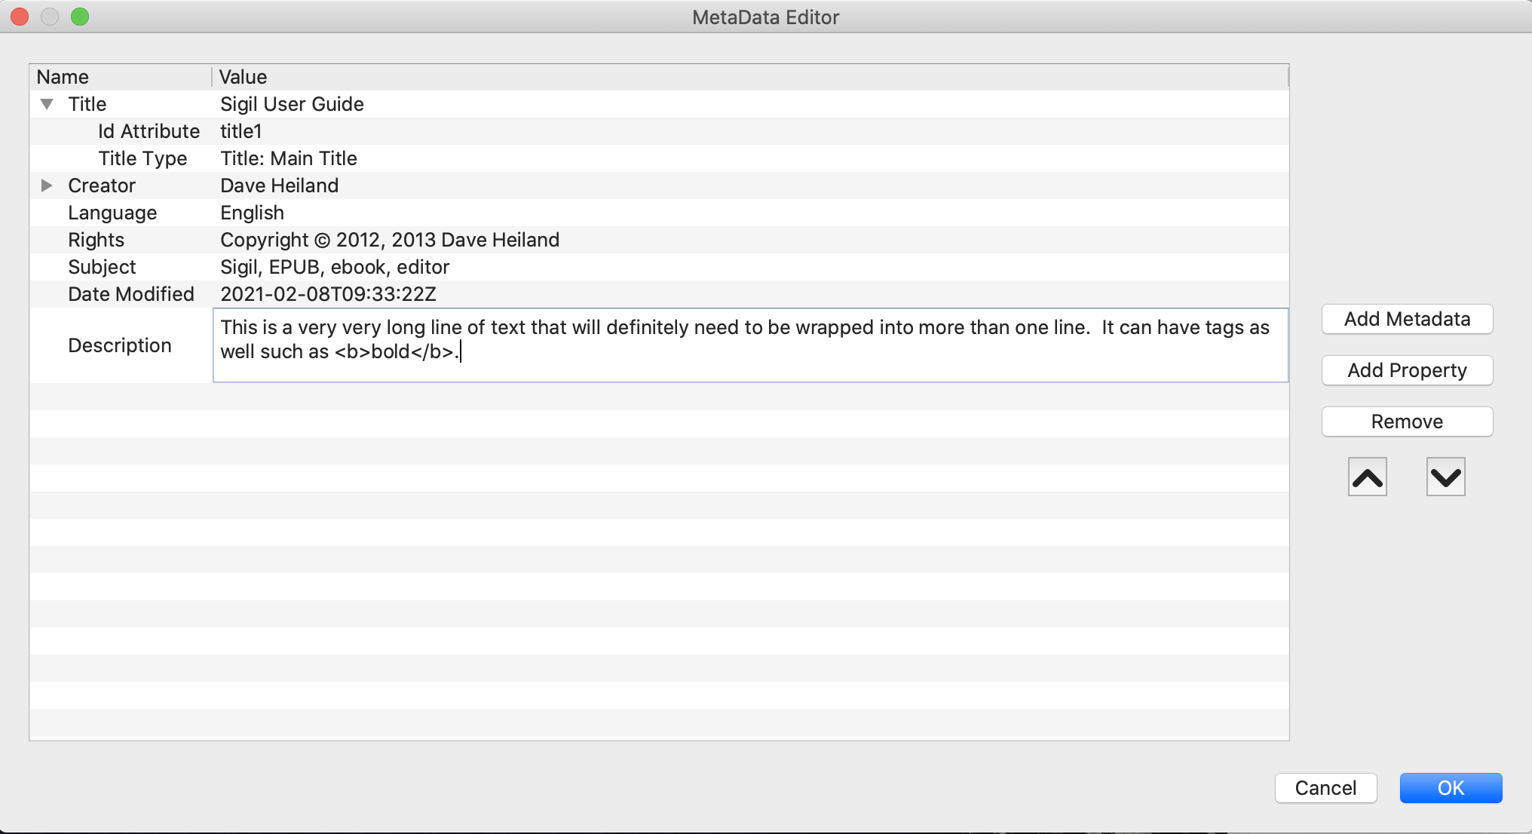Click the Add Property button

1407,370
